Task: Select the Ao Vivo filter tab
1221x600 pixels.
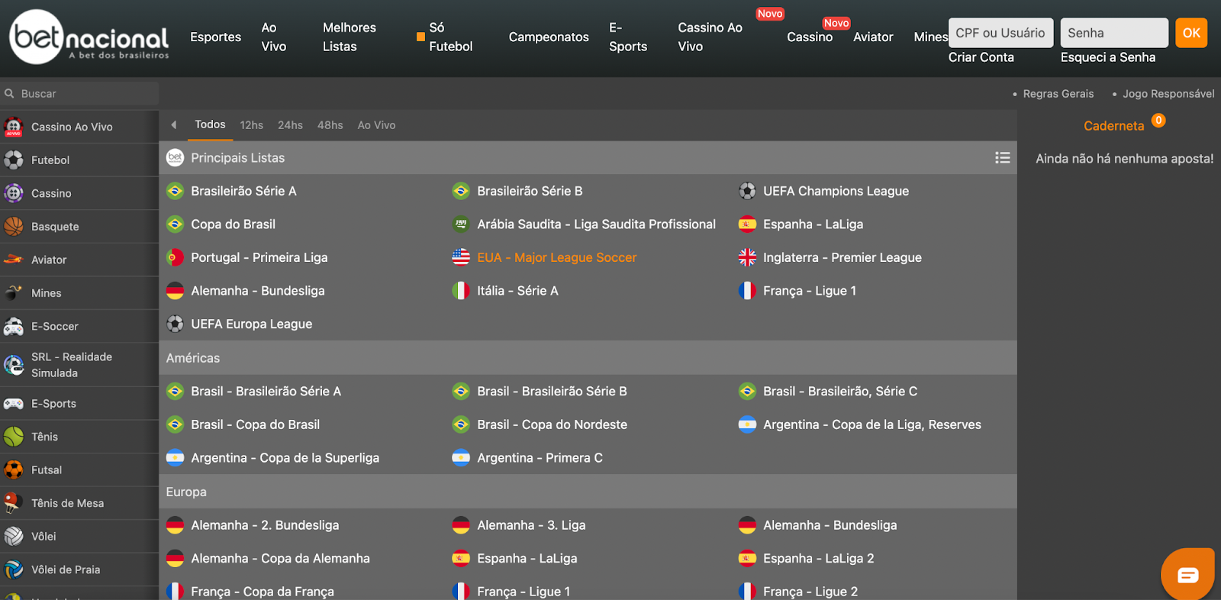Action: 376,125
